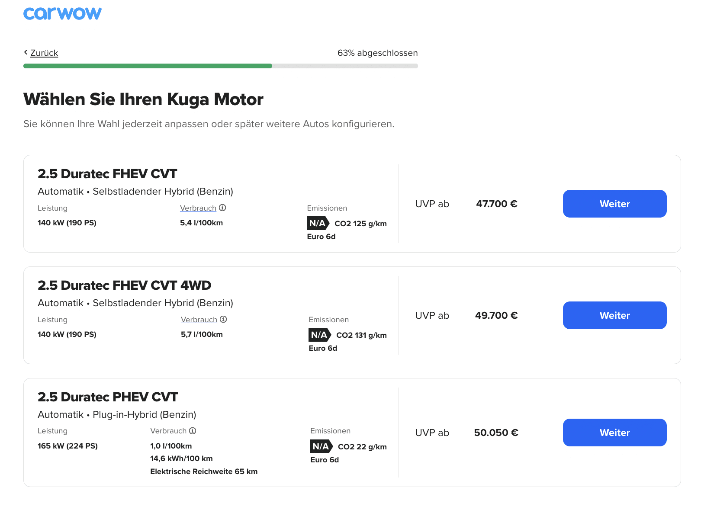The height and width of the screenshot is (532, 701).
Task: Go back via the Zurück link
Action: point(44,53)
